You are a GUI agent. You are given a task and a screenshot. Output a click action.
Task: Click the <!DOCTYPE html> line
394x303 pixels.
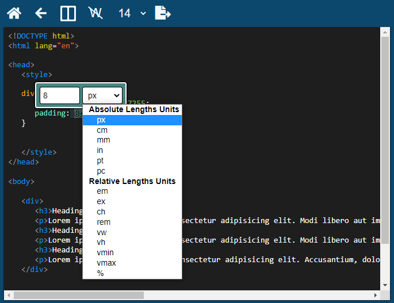(x=41, y=36)
